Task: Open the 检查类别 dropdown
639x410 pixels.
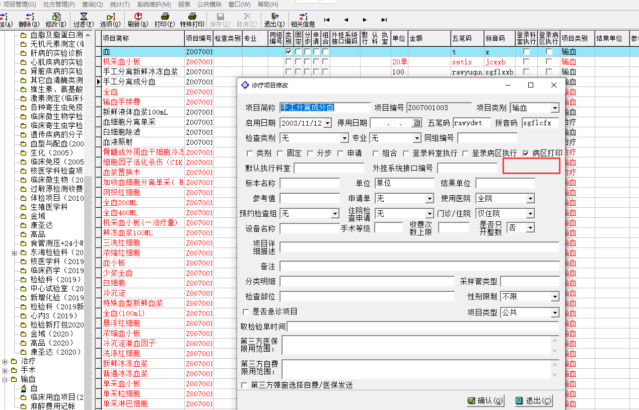Action: click(x=344, y=138)
